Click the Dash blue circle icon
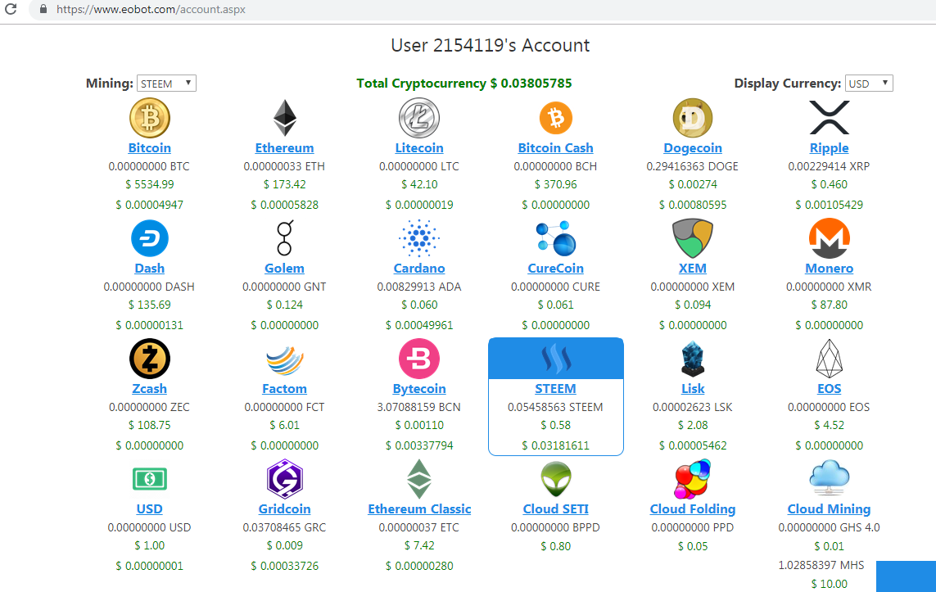Viewport: 936px width, 592px height. coord(150,239)
